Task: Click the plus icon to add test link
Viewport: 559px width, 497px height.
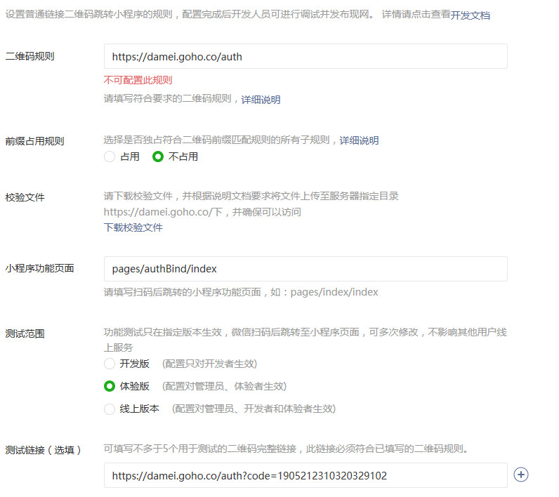Action: pyautogui.click(x=521, y=475)
